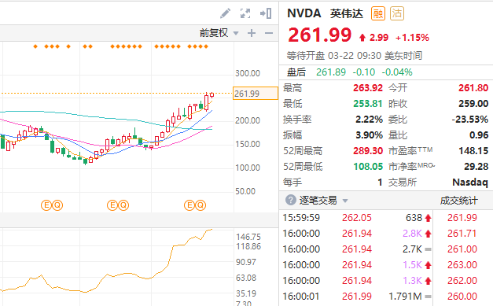The image size is (493, 306).
Task: Click the rightmost E earnings marker
Action: point(189,205)
